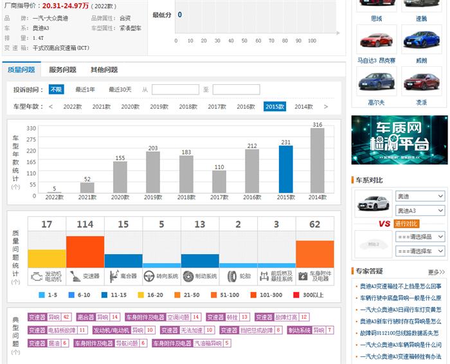
Task: Open the 速腾 link
Action: click(422, 19)
